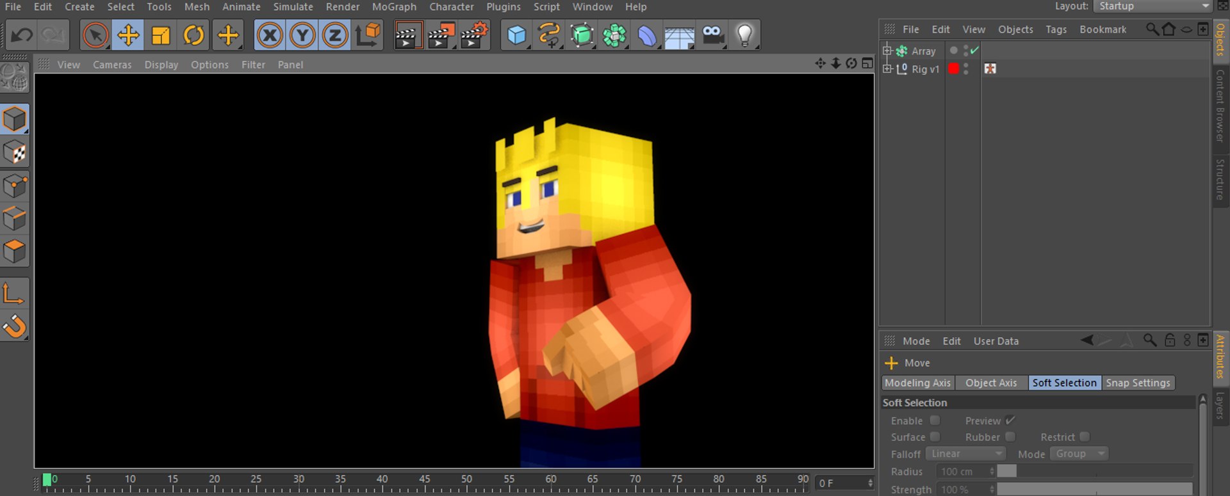
Task: Switch to Snap Settings tab
Action: pos(1138,383)
